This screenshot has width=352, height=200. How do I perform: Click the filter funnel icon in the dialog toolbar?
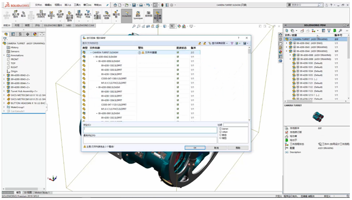click(x=232, y=43)
